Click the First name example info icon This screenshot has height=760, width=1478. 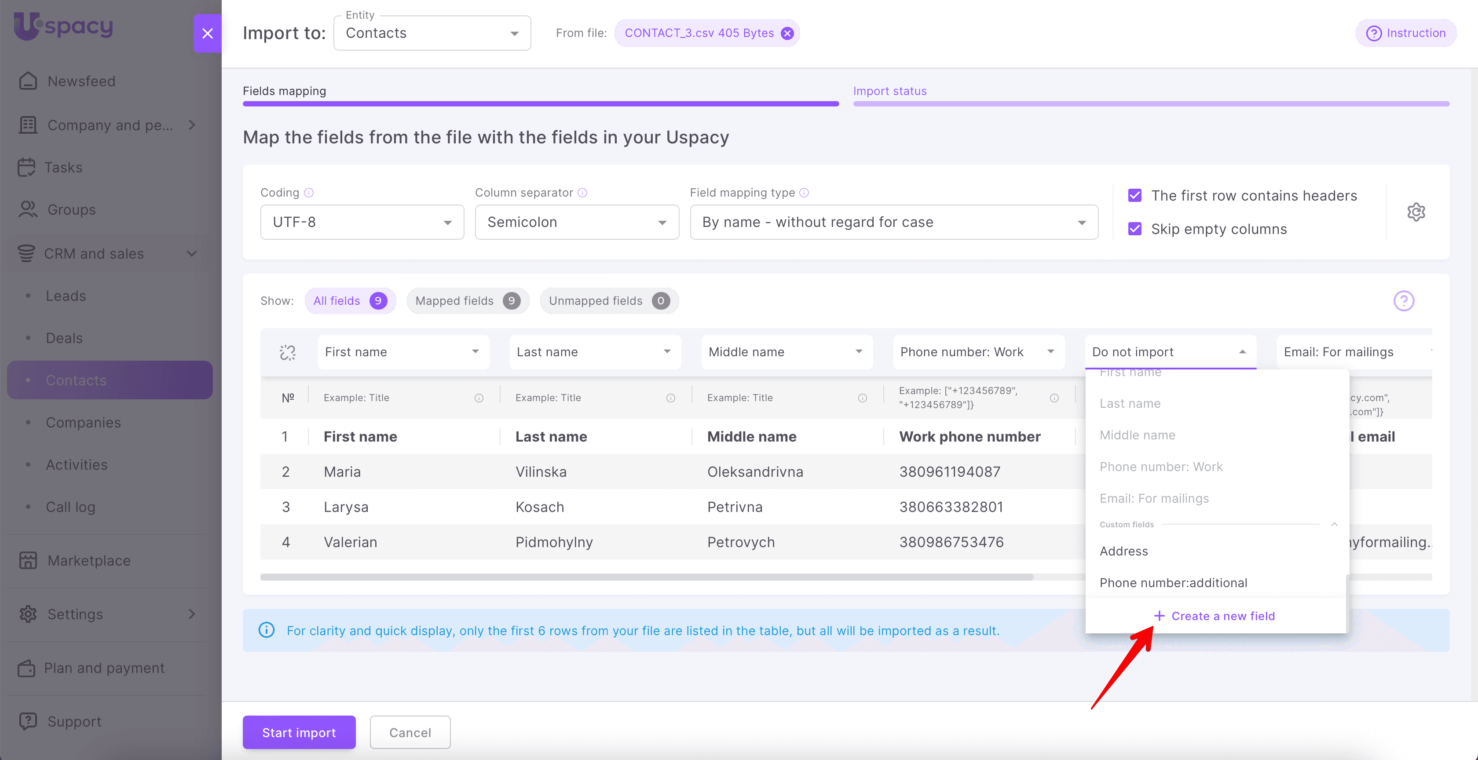[479, 398]
